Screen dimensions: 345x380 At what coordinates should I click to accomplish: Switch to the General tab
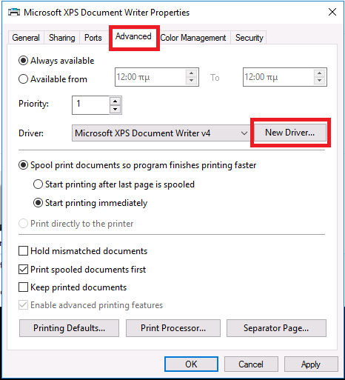click(x=26, y=38)
